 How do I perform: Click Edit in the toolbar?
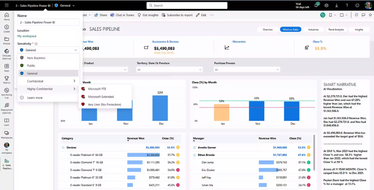click(201, 15)
